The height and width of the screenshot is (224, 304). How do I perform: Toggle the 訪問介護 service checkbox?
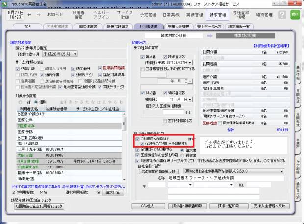pos(19,69)
